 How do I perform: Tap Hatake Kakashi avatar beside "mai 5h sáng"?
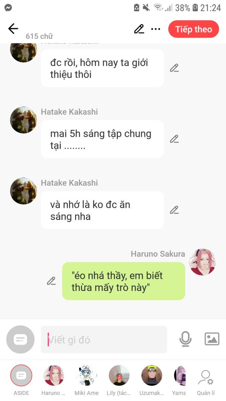23,120
